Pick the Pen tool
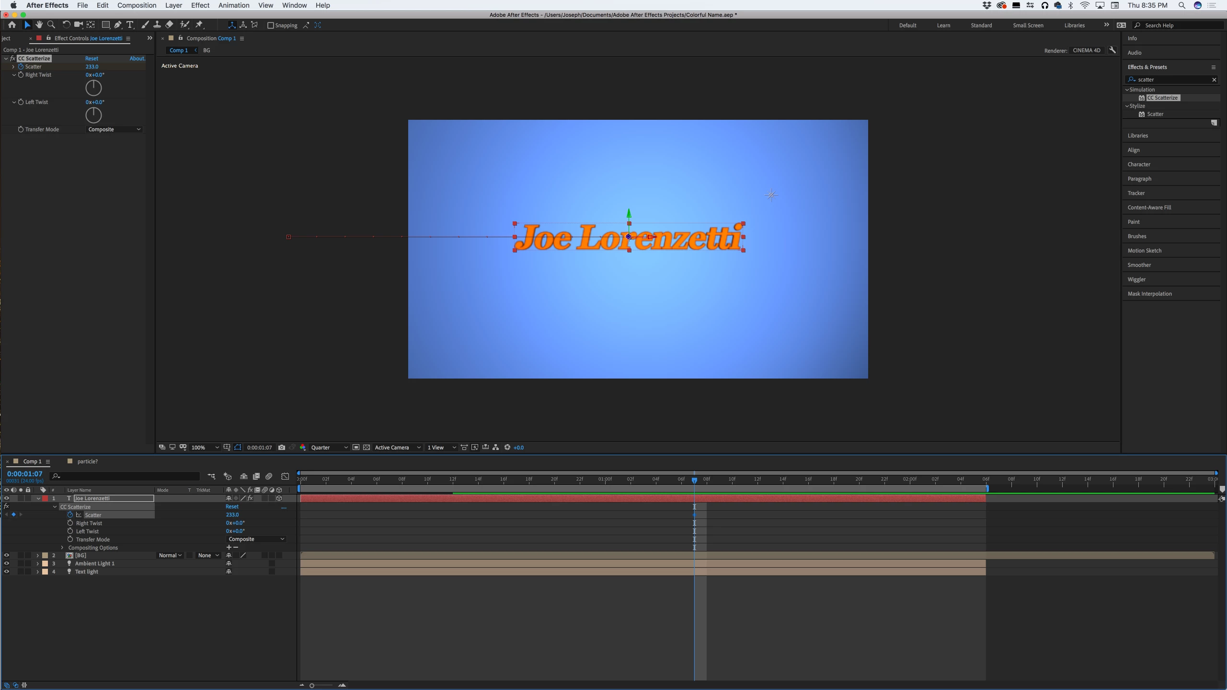This screenshot has width=1227, height=690. point(117,25)
